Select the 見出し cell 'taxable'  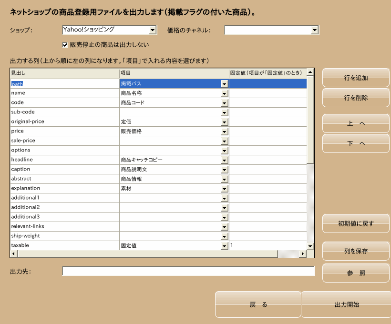tap(65, 245)
